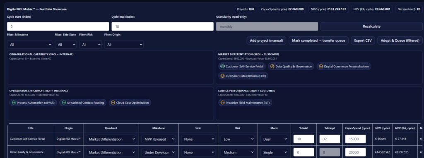Image resolution: width=424 pixels, height=158 pixels.
Task: Click the NPV (cycle) €153.249.187 badge
Action: pos(328,9)
